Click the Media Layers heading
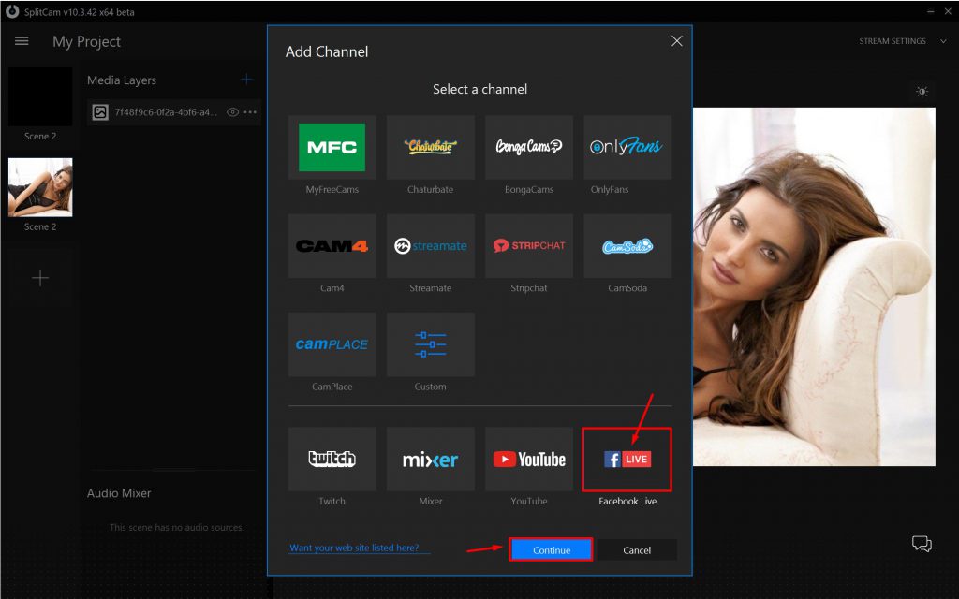This screenshot has width=959, height=599. tap(121, 80)
